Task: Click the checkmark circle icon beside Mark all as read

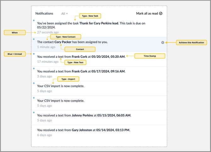Action: [161, 14]
